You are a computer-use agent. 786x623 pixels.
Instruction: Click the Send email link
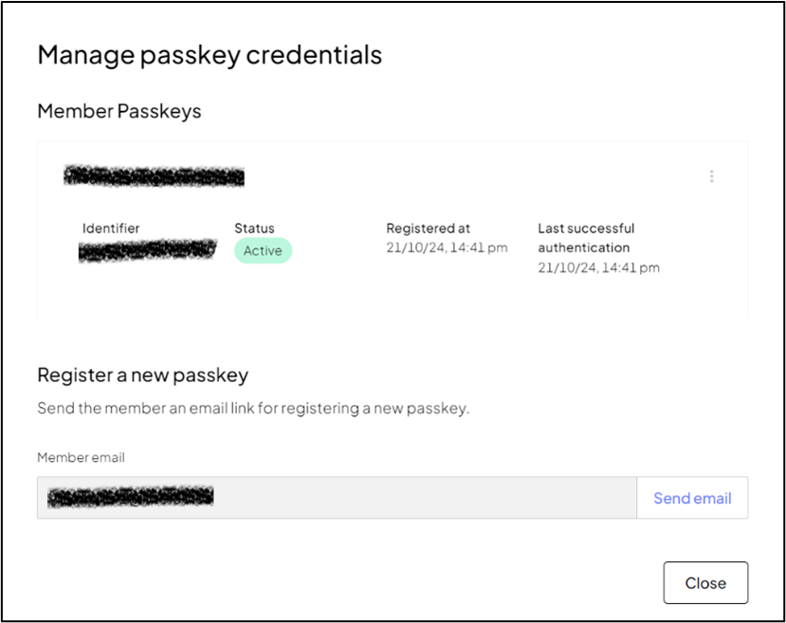click(x=692, y=498)
